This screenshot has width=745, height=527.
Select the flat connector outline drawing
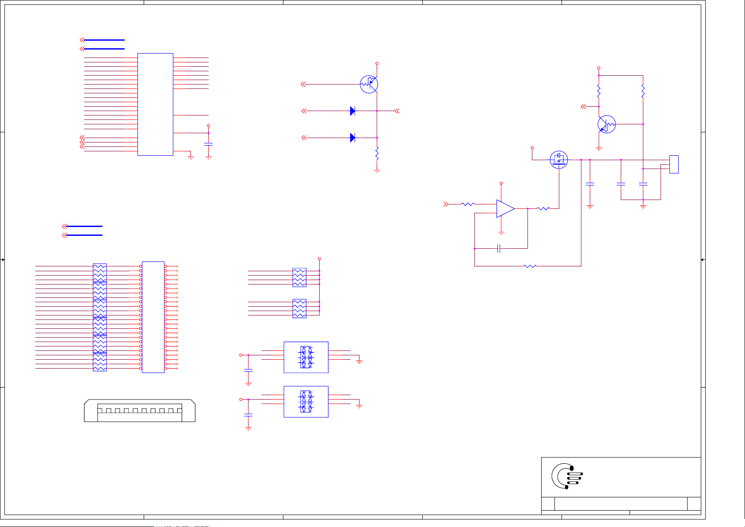[140, 411]
